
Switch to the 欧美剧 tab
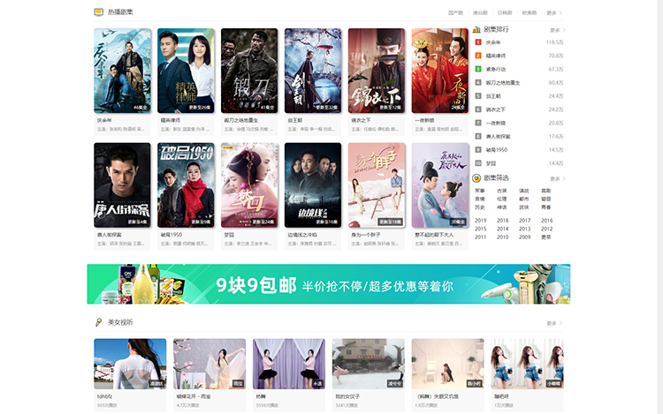[x=529, y=13]
